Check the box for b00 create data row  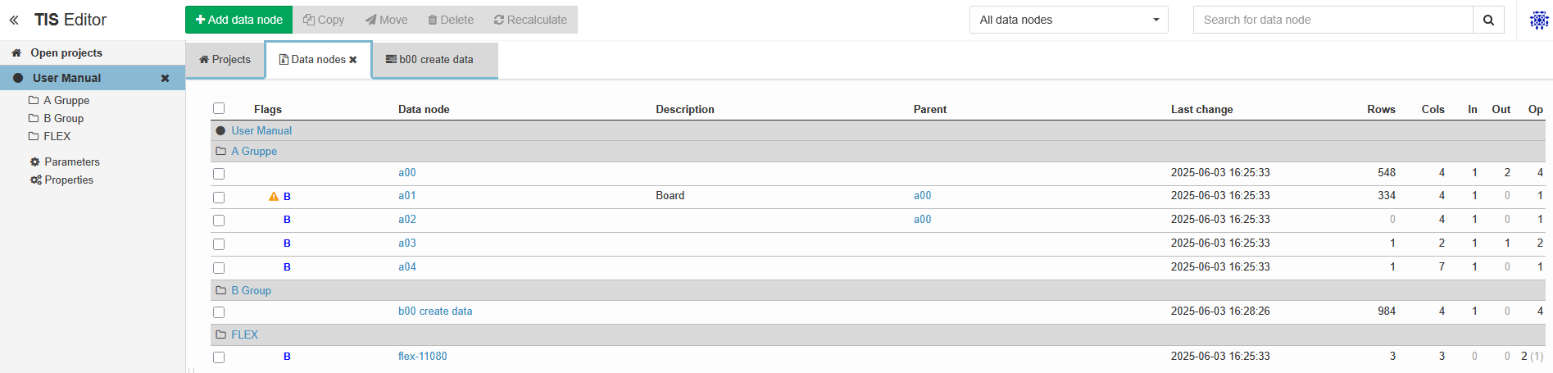(219, 312)
